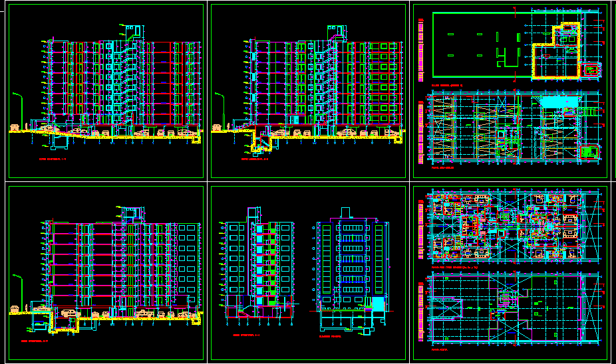The image size is (616, 364).
Task: Click the rooftop tower in the top-left section
Action: tap(134, 31)
